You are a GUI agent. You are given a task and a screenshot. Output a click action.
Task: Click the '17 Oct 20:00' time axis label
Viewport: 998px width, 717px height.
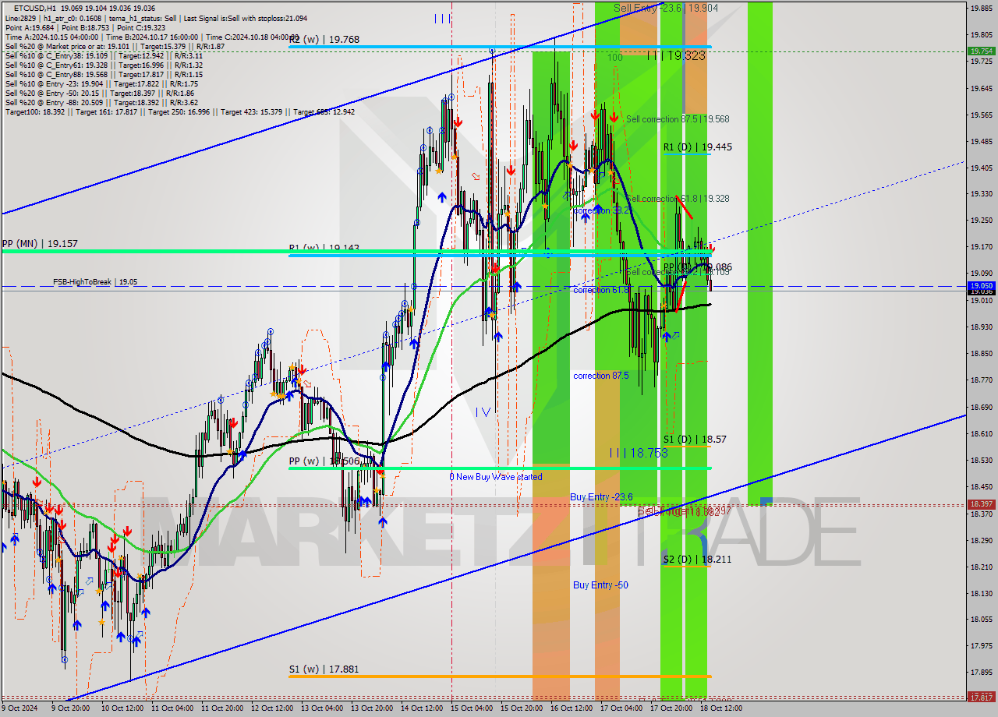[672, 708]
